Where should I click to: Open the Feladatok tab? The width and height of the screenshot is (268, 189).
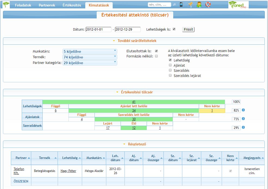23,5
